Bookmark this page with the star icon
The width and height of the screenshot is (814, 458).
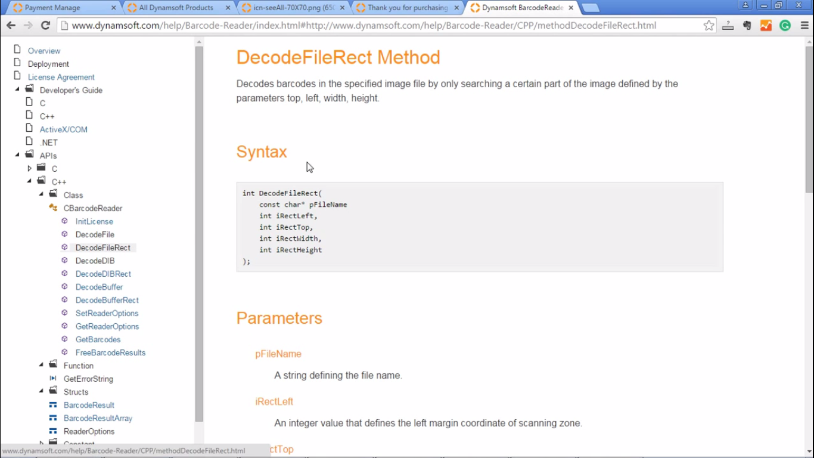[x=709, y=26]
